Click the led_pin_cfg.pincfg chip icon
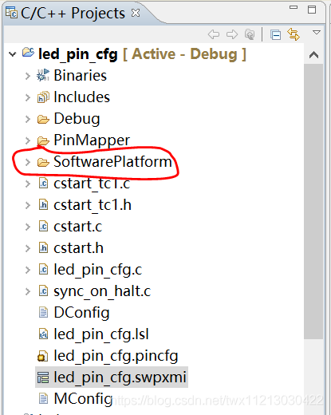Screen dimensions: 331x415 42,356
